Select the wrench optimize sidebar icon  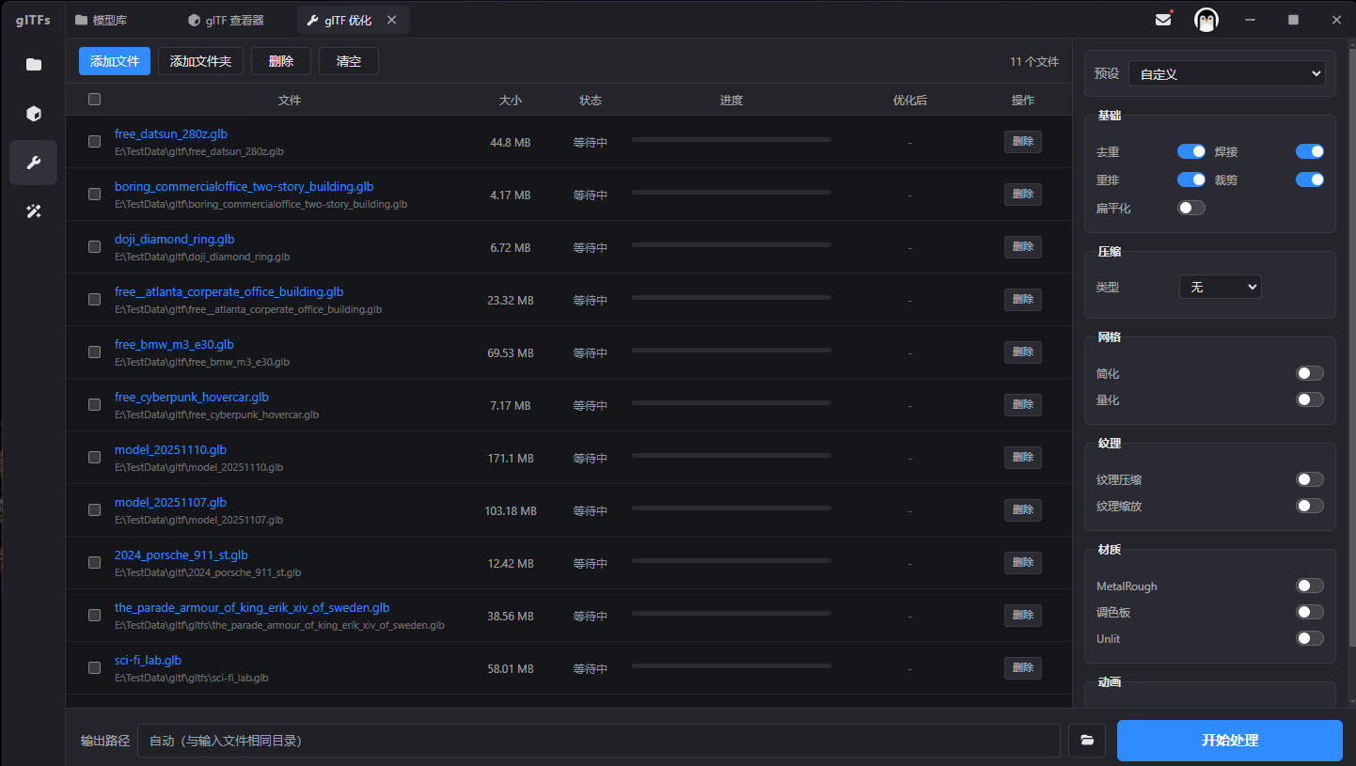34,163
